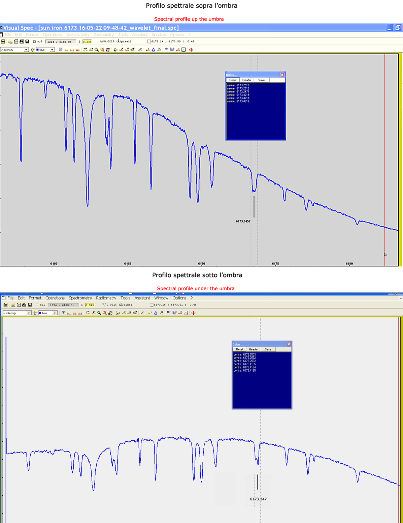The height and width of the screenshot is (523, 403).
Task: Click leftmost stacked-lines icon in lower window's second row
Action: pyautogui.click(x=5, y=305)
